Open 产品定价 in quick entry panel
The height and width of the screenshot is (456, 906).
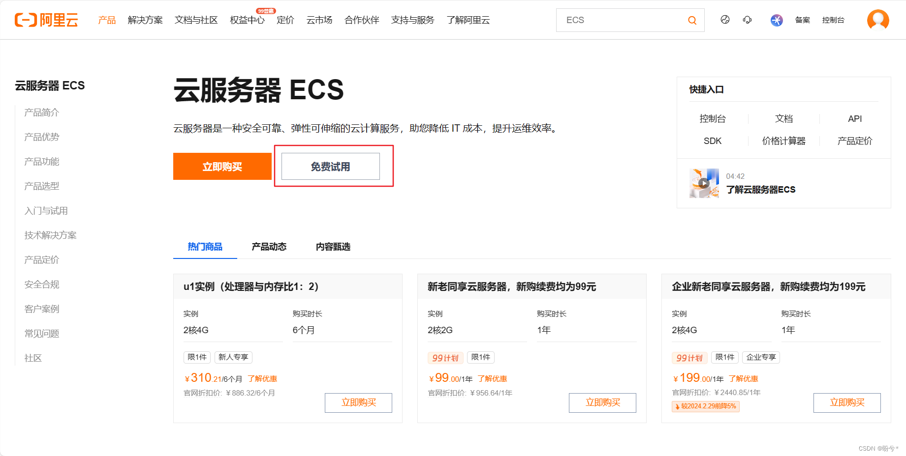coord(855,141)
